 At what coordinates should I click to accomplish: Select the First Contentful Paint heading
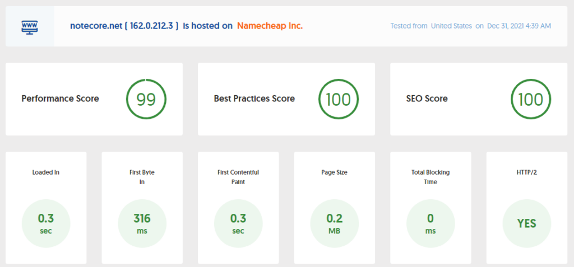coord(238,177)
